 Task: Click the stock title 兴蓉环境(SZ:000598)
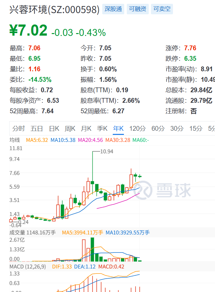54,10
